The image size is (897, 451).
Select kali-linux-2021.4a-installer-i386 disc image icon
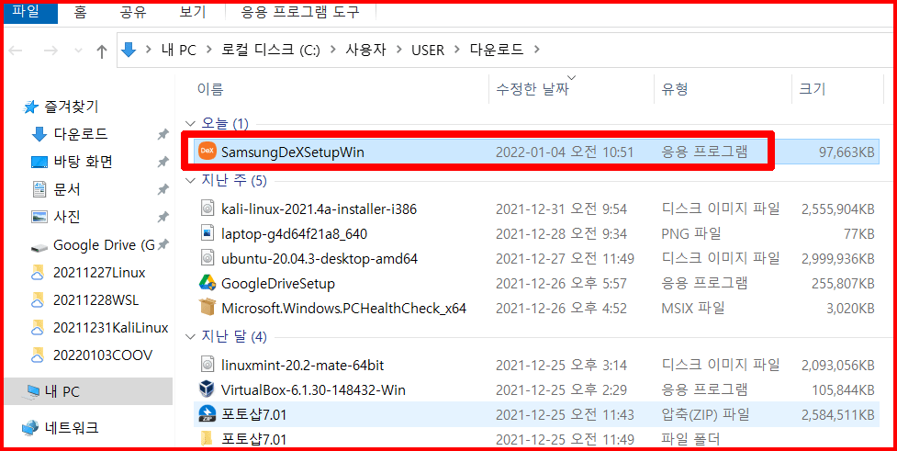click(207, 209)
